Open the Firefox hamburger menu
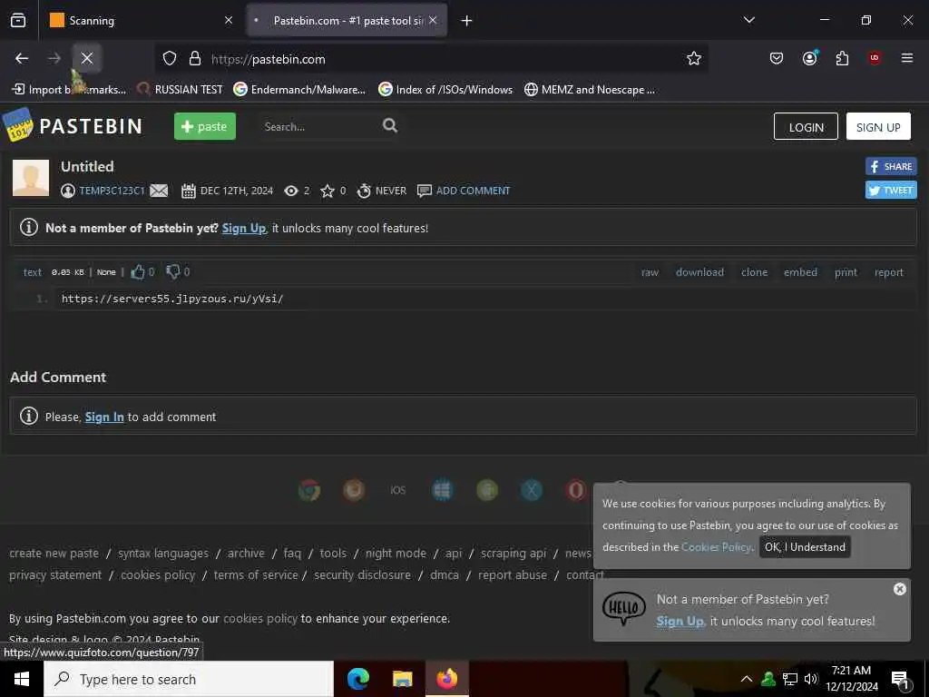Image resolution: width=929 pixels, height=697 pixels. click(x=906, y=58)
